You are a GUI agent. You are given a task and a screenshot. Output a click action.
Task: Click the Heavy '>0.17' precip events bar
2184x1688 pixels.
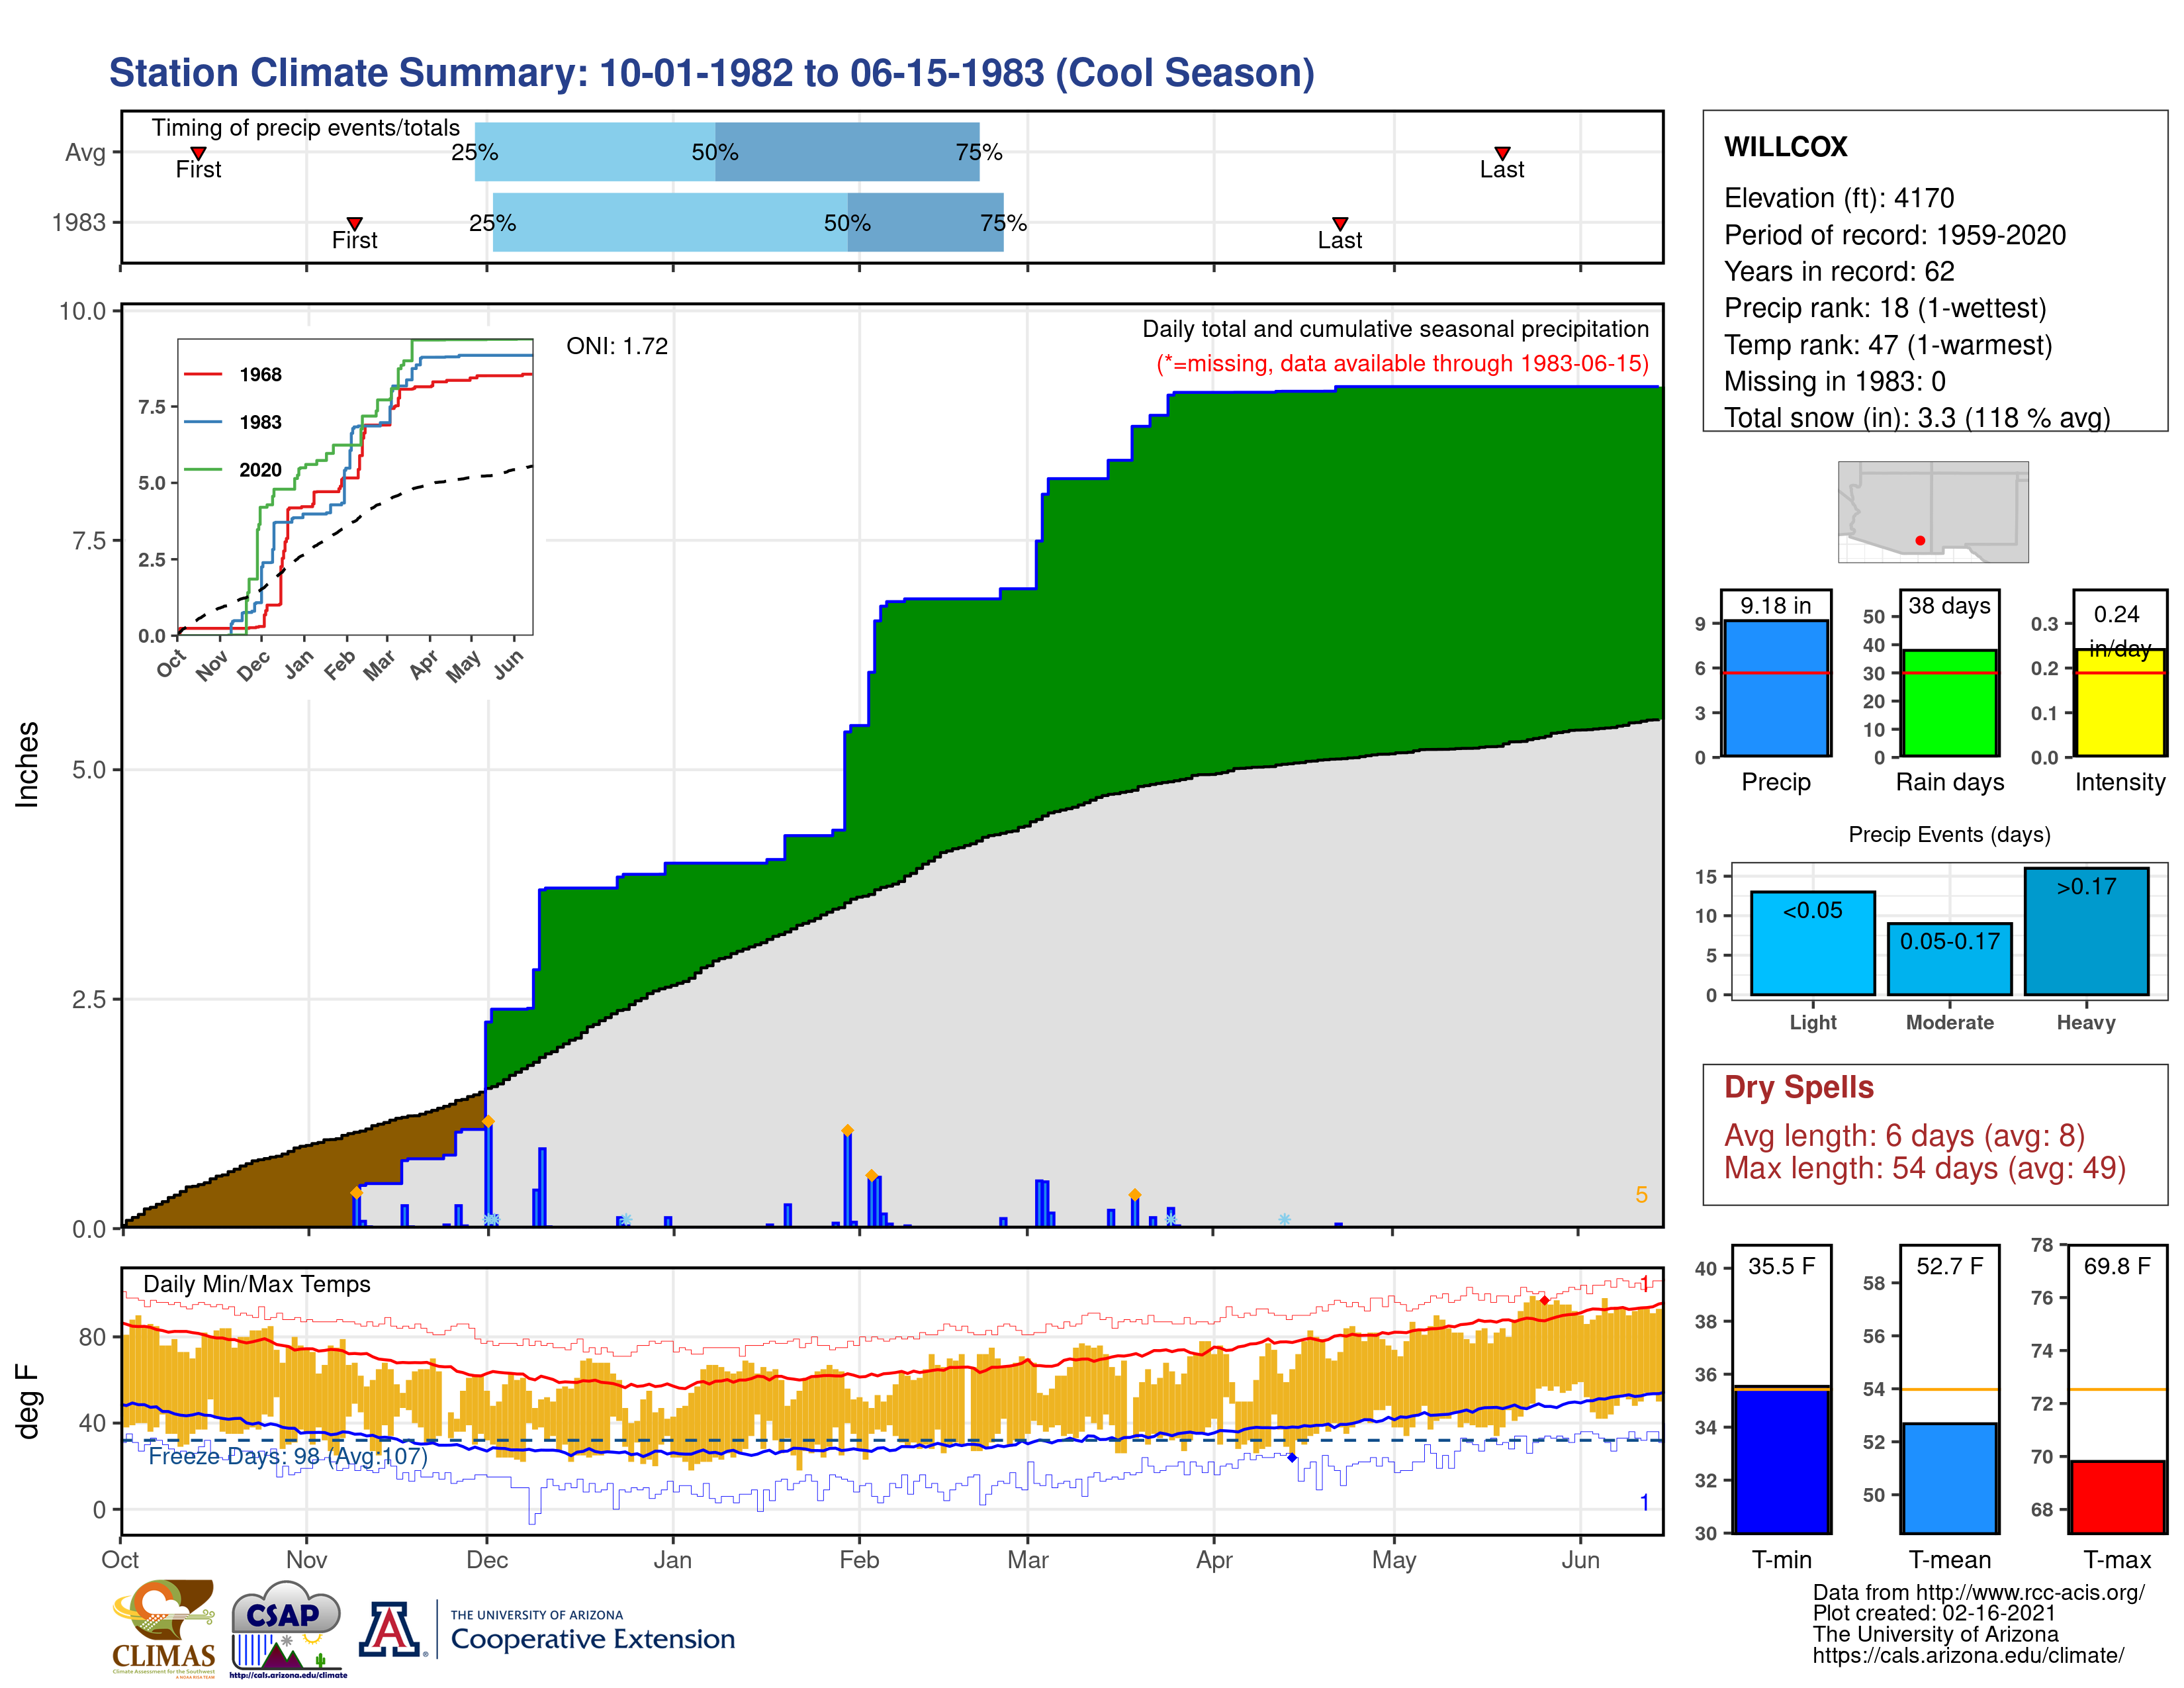[x=2086, y=931]
